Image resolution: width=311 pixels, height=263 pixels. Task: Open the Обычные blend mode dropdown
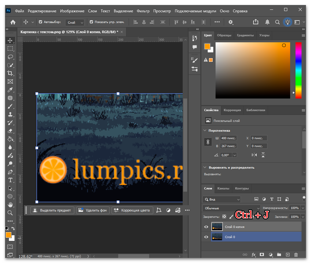(x=231, y=208)
